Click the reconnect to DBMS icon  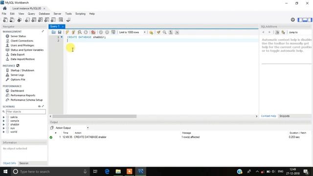click(68, 20)
